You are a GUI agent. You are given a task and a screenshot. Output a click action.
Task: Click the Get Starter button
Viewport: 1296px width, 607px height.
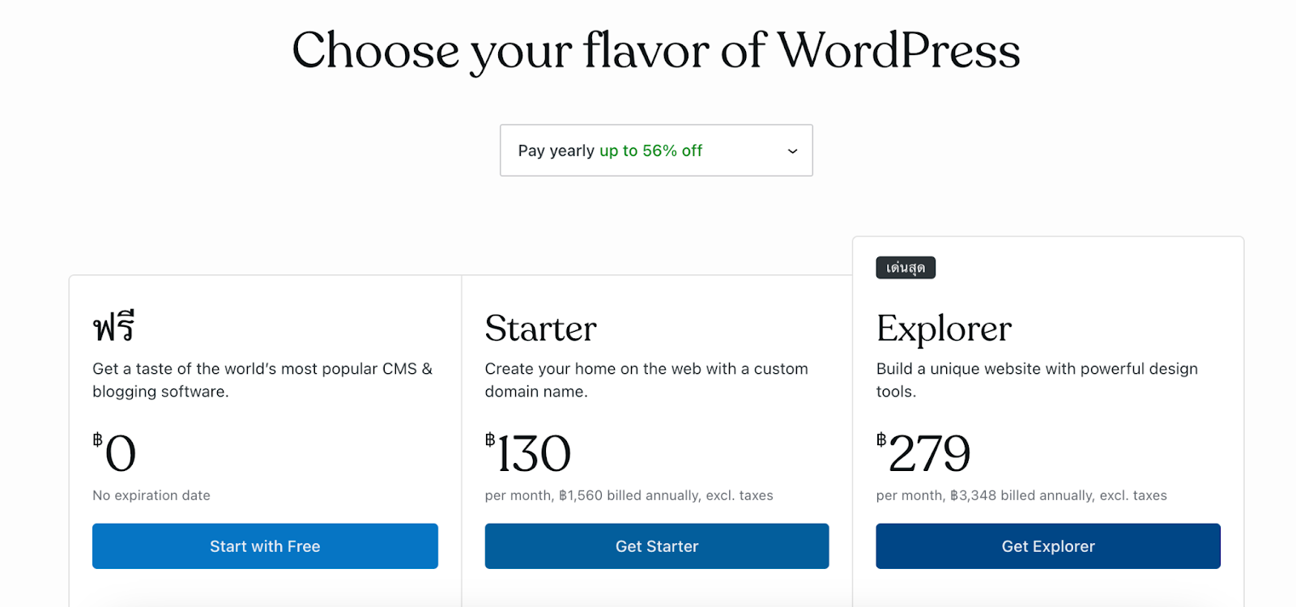click(656, 546)
